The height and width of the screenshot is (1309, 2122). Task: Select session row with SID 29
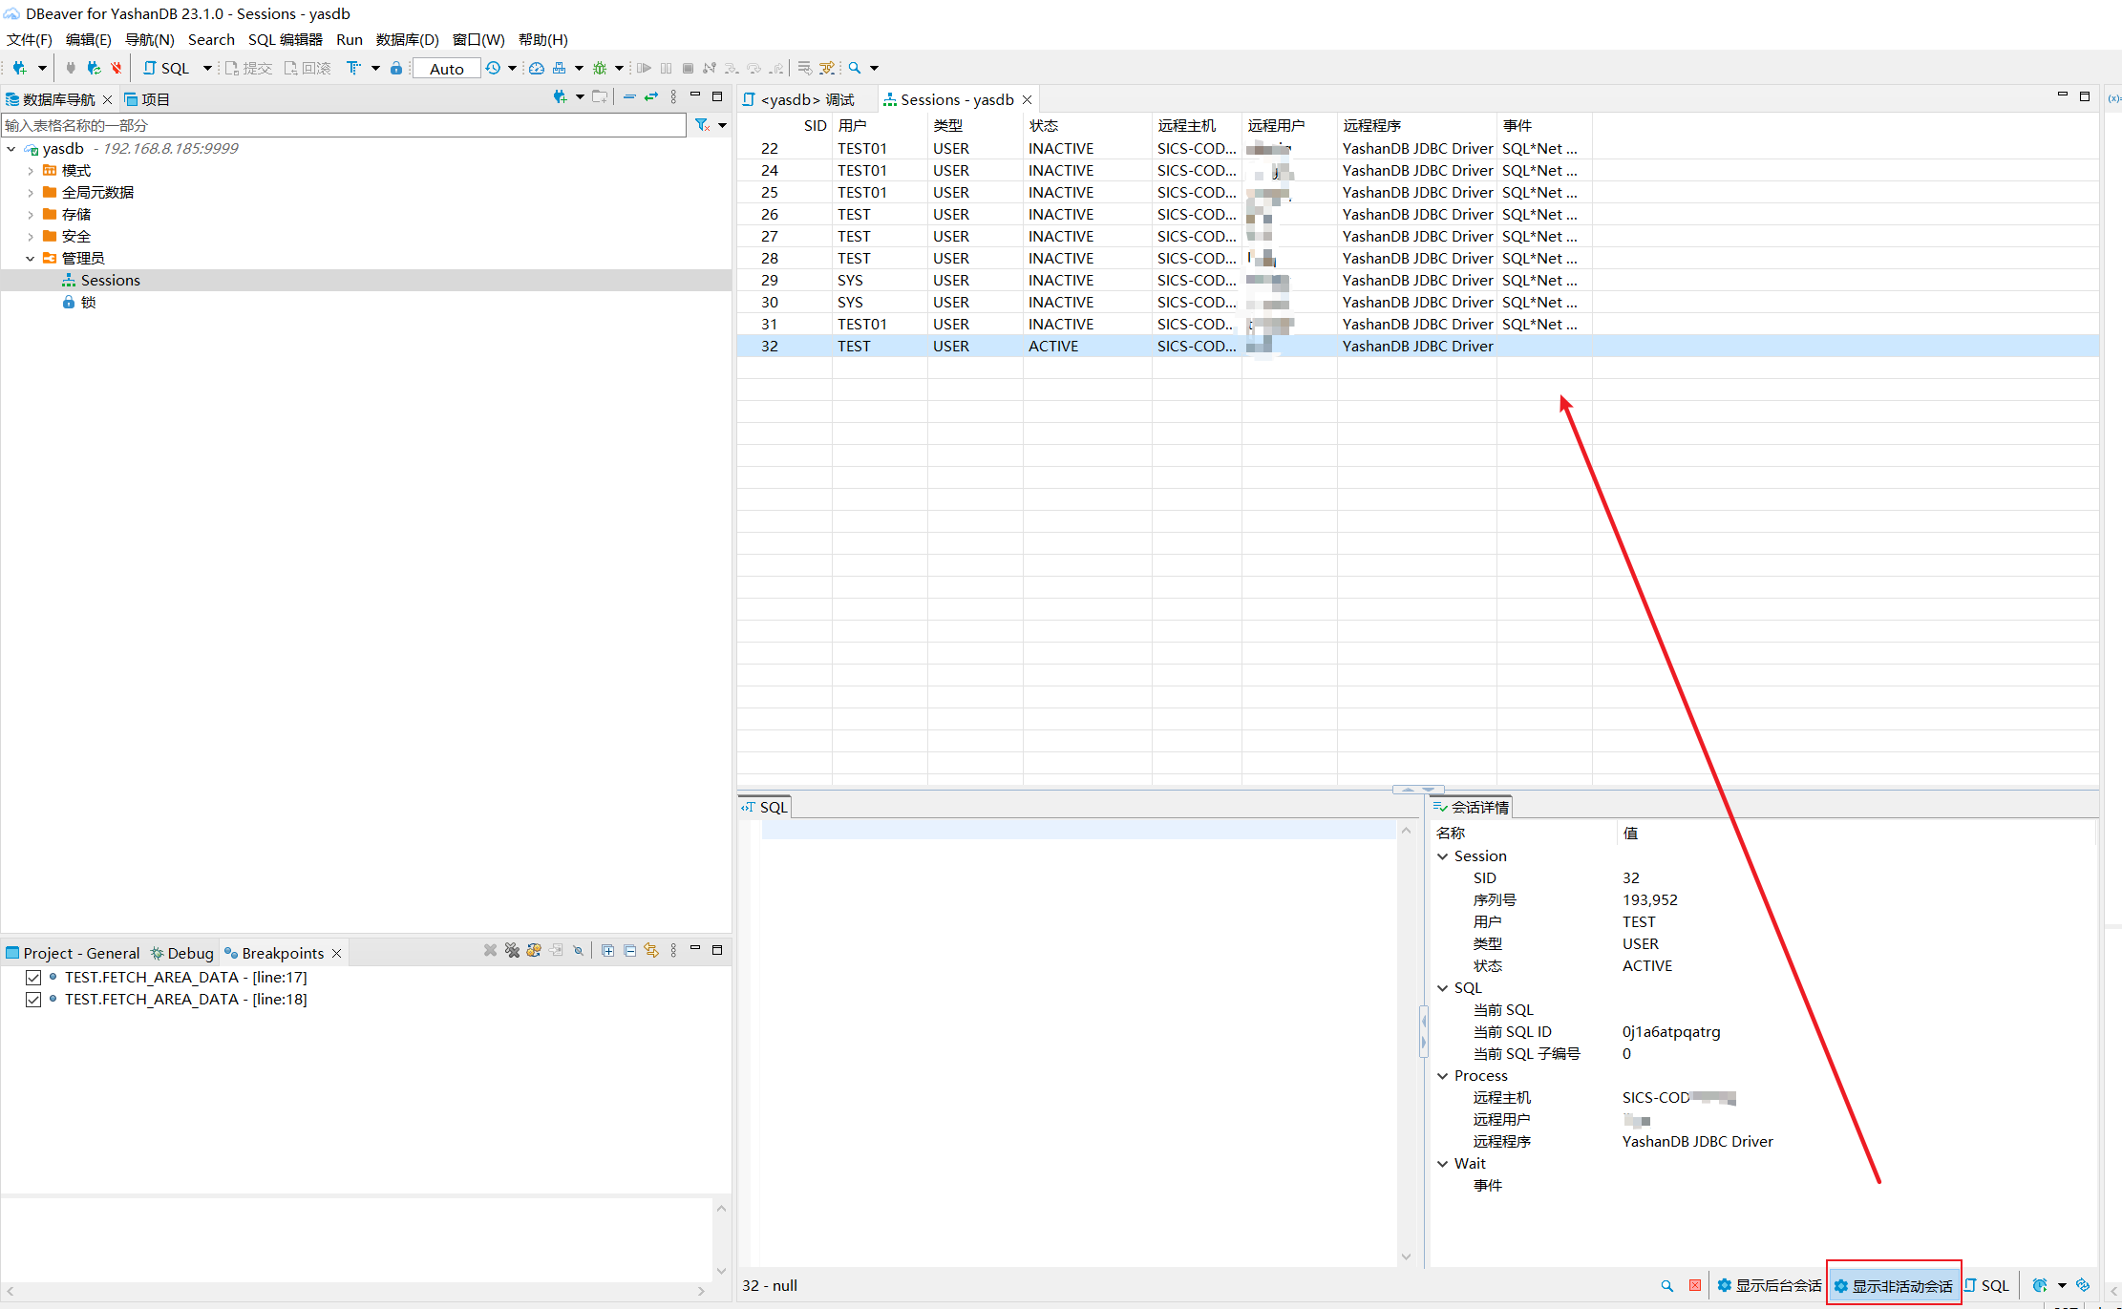point(1417,280)
